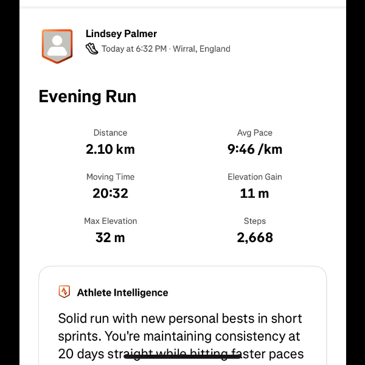The width and height of the screenshot is (365, 365).
Task: Tap the Wirral, England location text
Action: tap(201, 49)
